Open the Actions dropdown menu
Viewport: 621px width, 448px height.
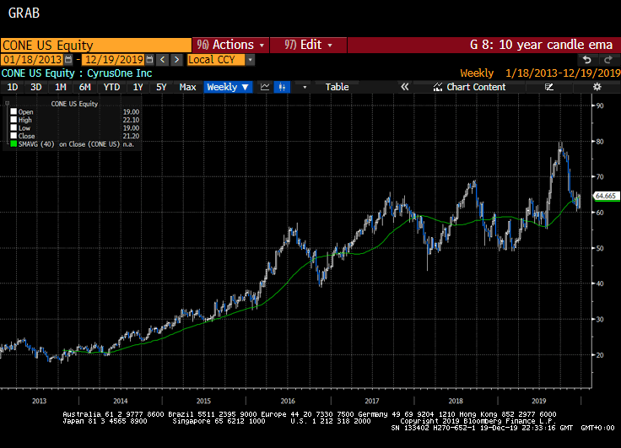pyautogui.click(x=230, y=45)
